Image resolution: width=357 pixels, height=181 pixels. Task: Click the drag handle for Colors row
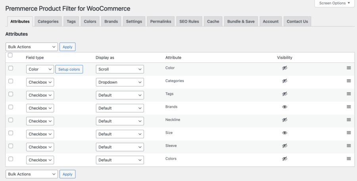tap(349, 159)
